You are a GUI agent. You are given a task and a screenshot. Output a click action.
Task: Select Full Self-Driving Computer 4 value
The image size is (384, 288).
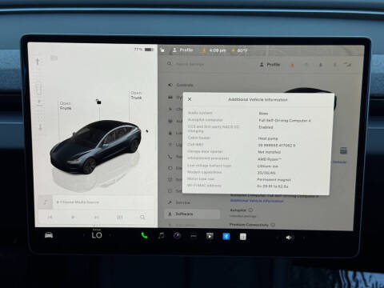pos(285,120)
